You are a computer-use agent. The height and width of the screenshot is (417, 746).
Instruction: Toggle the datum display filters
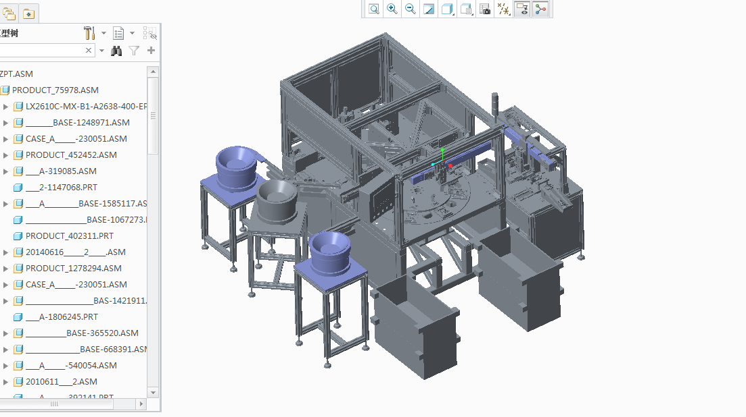[504, 9]
